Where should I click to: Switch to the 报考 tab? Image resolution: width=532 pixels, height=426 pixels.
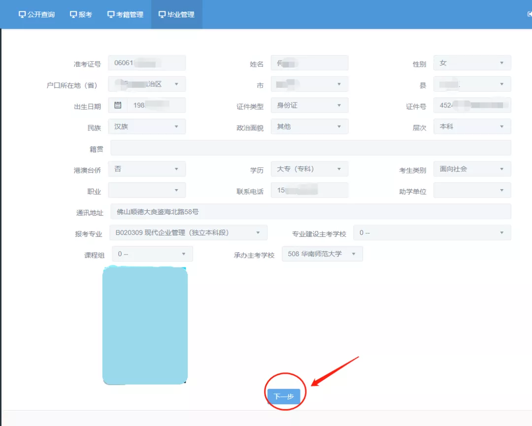click(x=81, y=14)
